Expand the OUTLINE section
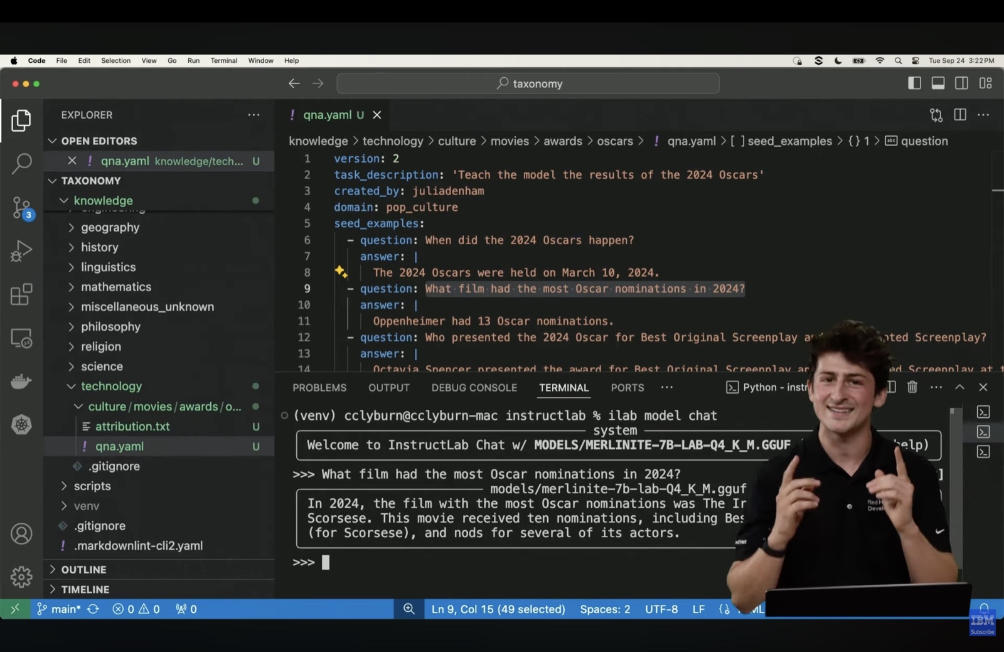Viewport: 1004px width, 652px height. tap(83, 569)
